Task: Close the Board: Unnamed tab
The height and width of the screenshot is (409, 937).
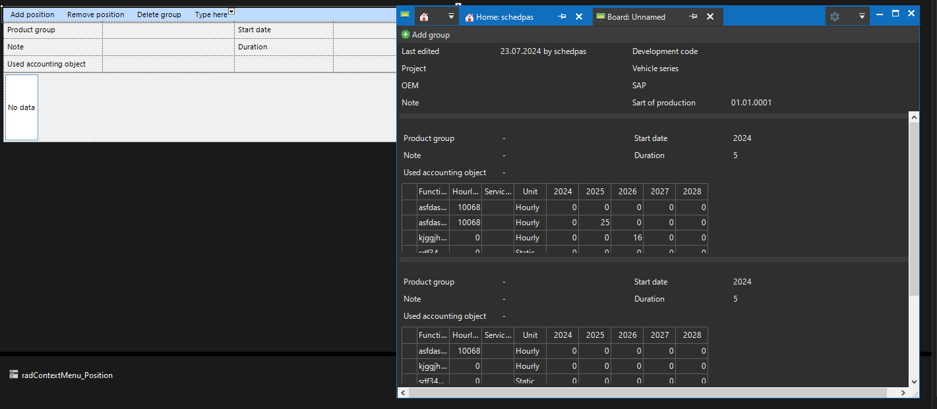Action: click(710, 16)
